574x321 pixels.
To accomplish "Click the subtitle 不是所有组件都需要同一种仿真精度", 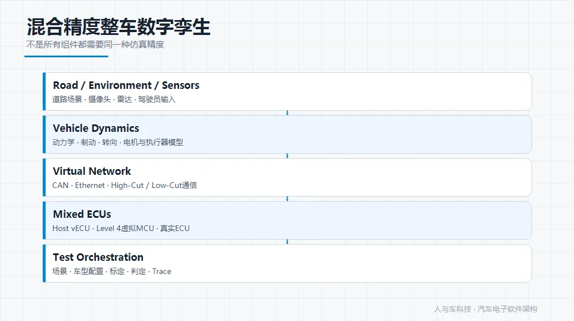I will [x=95, y=45].
